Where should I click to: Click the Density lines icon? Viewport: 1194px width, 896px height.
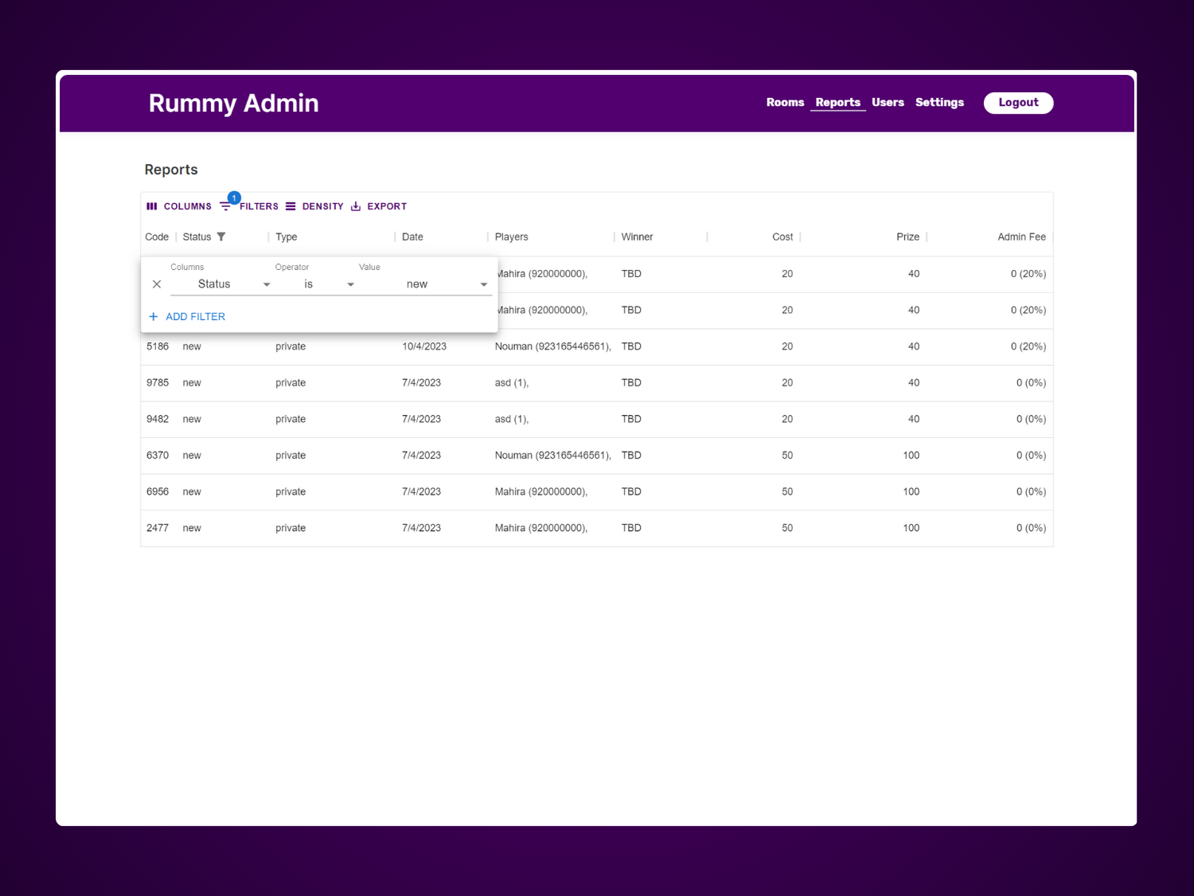(291, 206)
